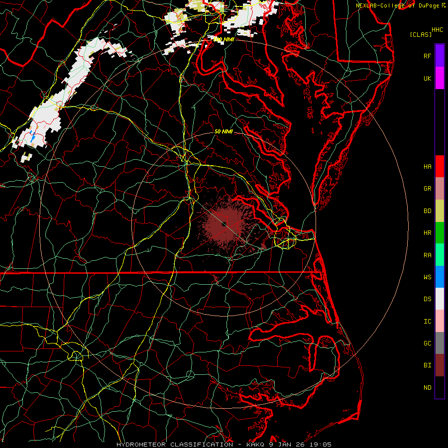Image resolution: width=448 pixels, height=448 pixels.
Task: Click the BI brown legend swatch
Action: 440,365
